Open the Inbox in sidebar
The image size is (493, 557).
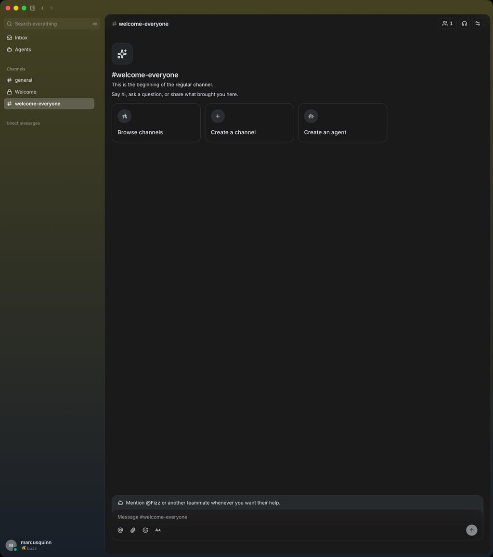pos(49,38)
